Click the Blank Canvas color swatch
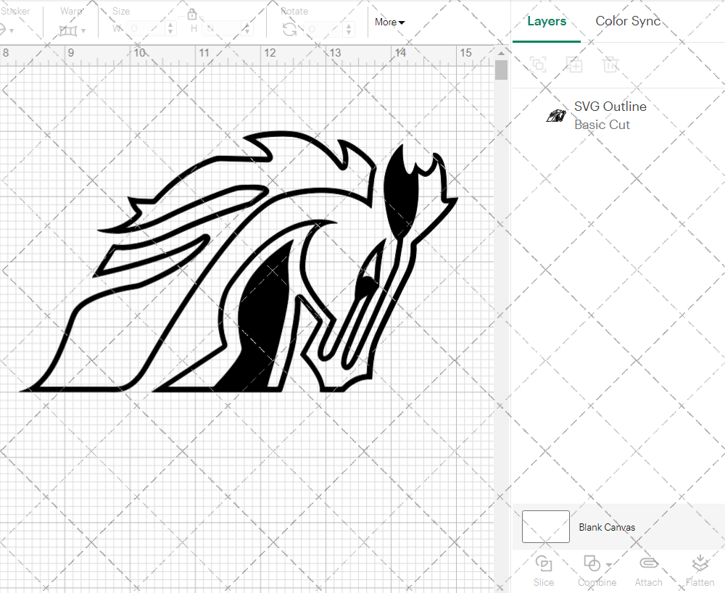 tap(545, 527)
